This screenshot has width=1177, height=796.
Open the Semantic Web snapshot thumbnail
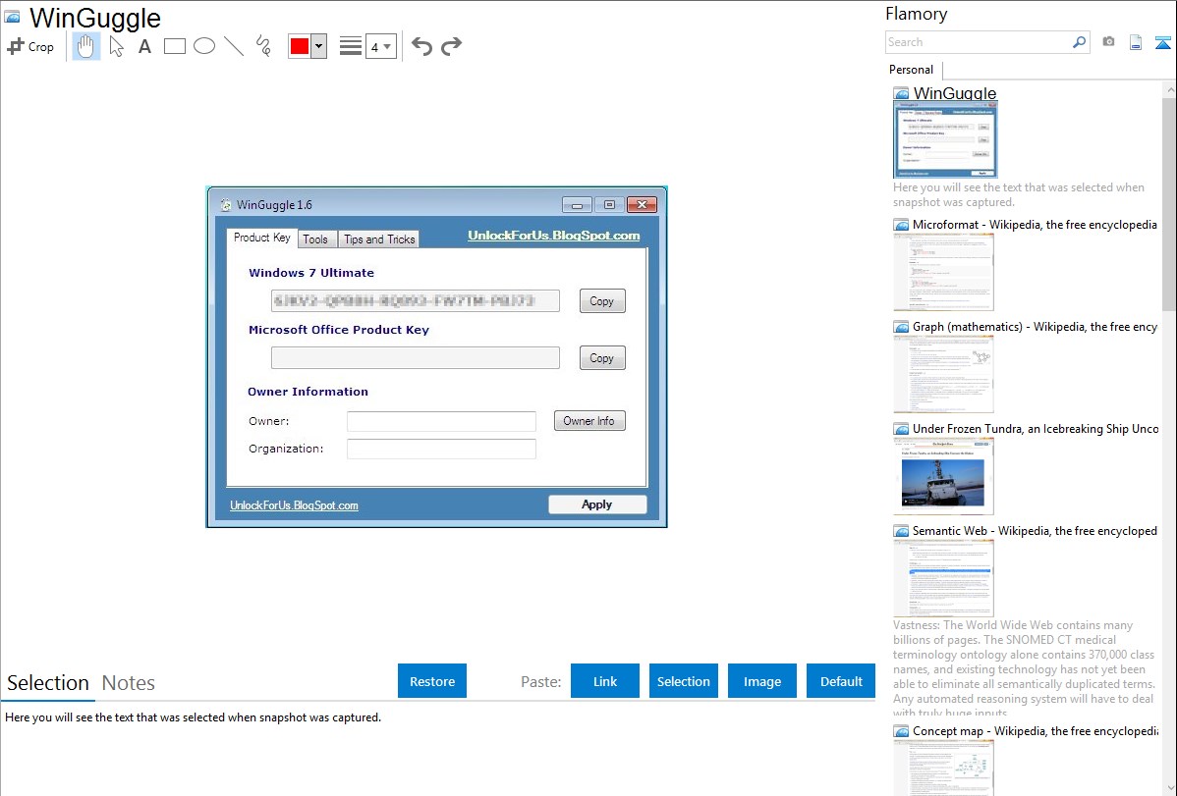(943, 578)
